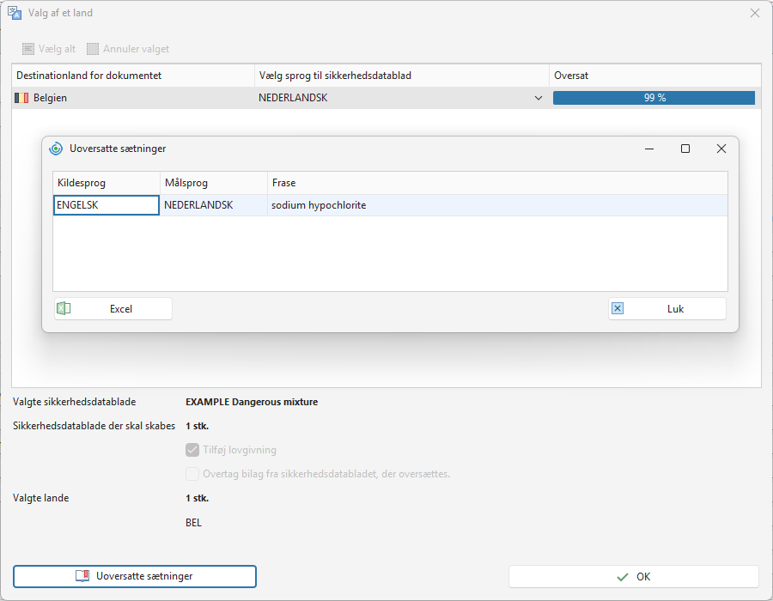773x601 pixels.
Task: Click the Vælg sprog til sikkerhedsdatablad header
Action: point(402,76)
